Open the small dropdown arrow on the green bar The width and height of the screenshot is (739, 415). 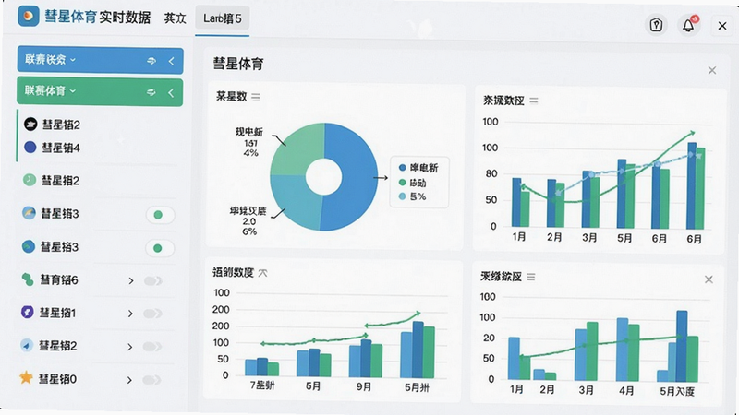coord(73,90)
